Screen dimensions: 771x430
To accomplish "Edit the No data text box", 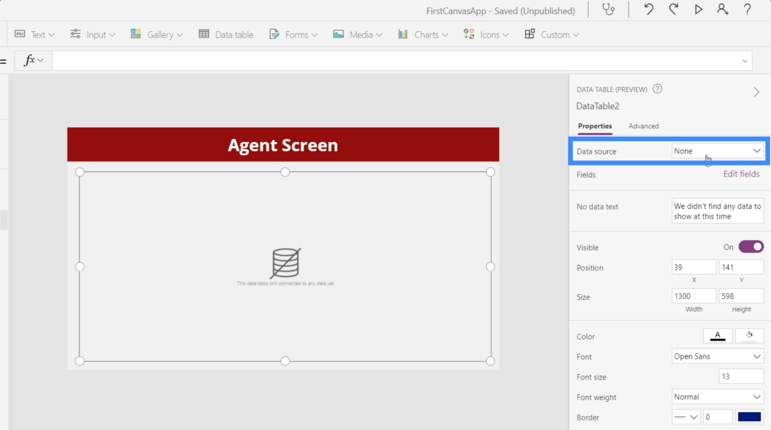I will (x=717, y=211).
